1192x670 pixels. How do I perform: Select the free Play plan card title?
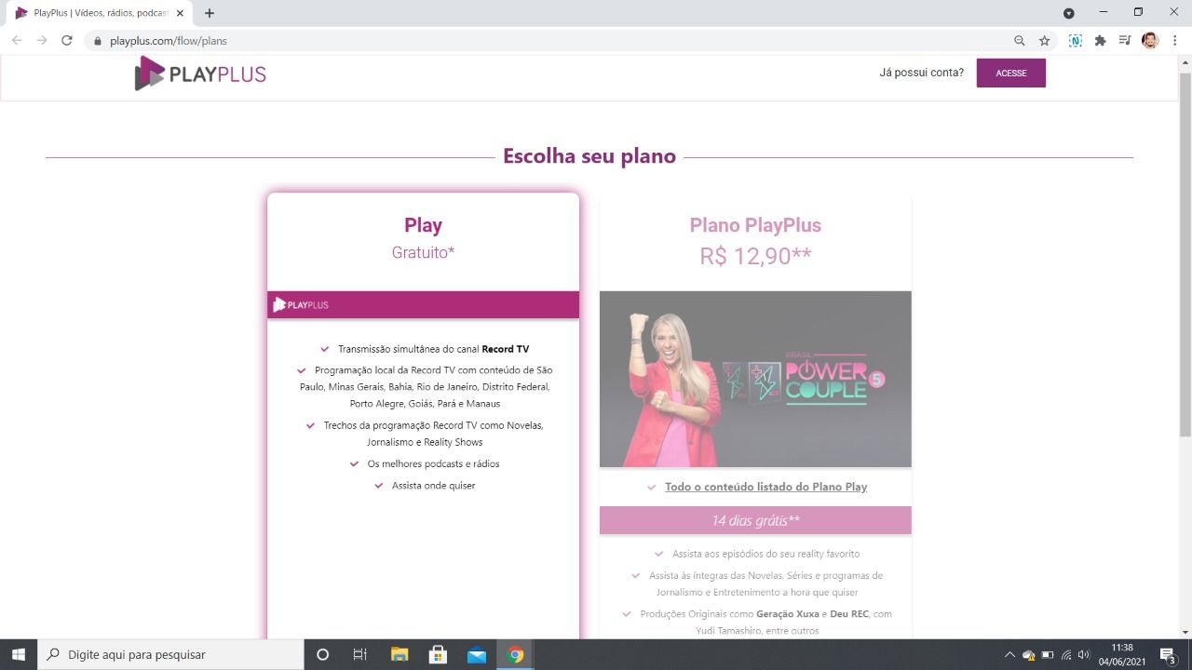(x=423, y=225)
